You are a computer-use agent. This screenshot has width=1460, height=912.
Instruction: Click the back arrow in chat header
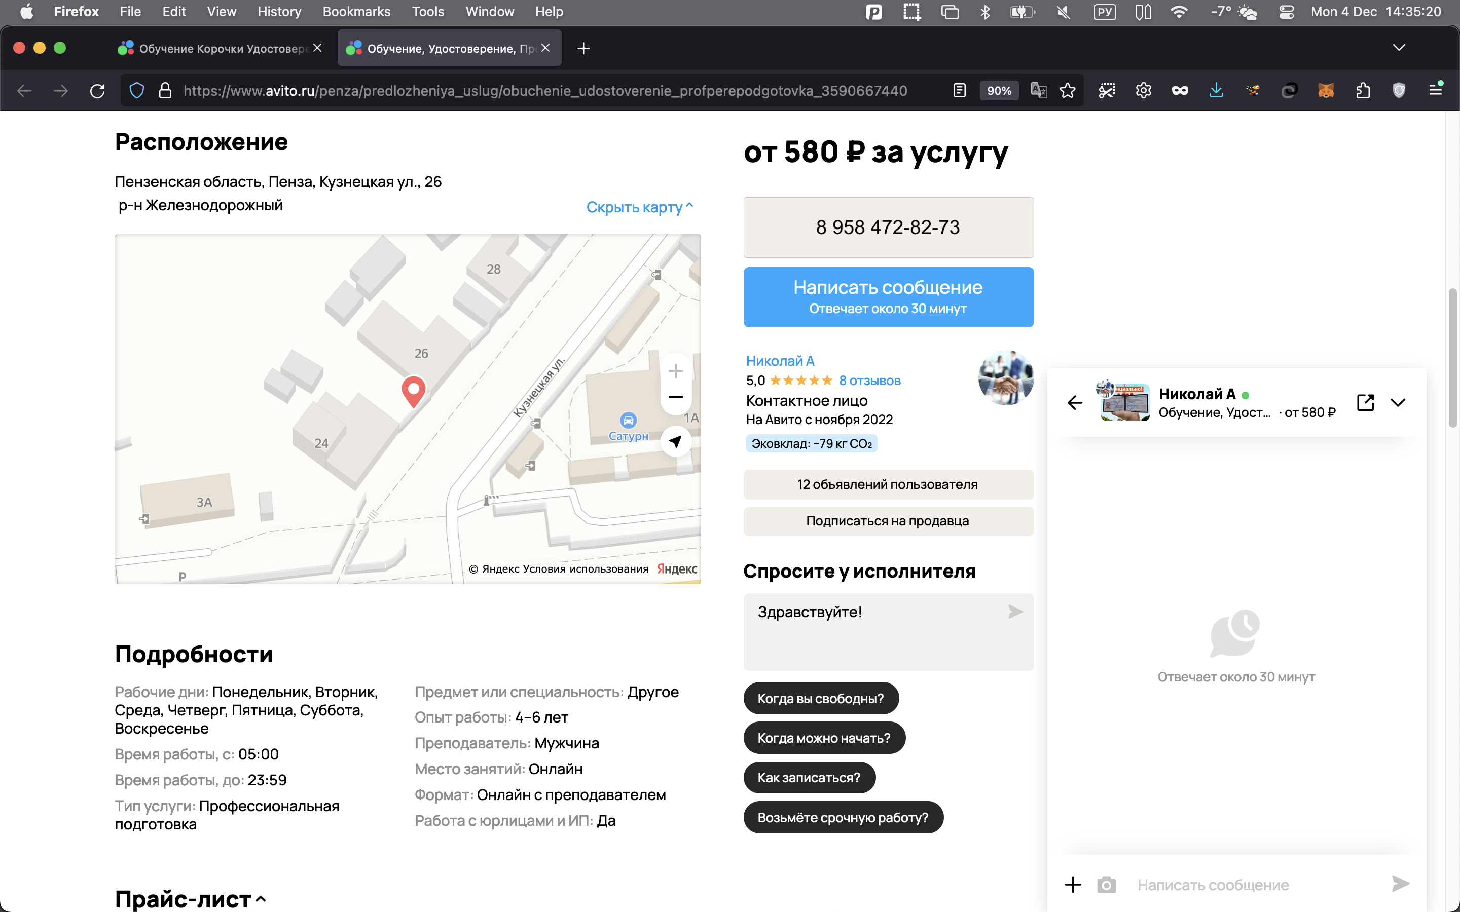(1075, 402)
